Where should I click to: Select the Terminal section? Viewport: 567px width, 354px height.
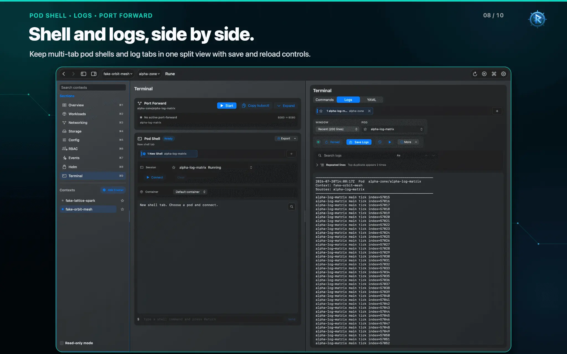(x=93, y=176)
